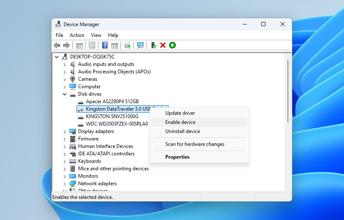Select KINGSTON SNV2S1000G drive
The height and width of the screenshot is (220, 344).
[112, 116]
